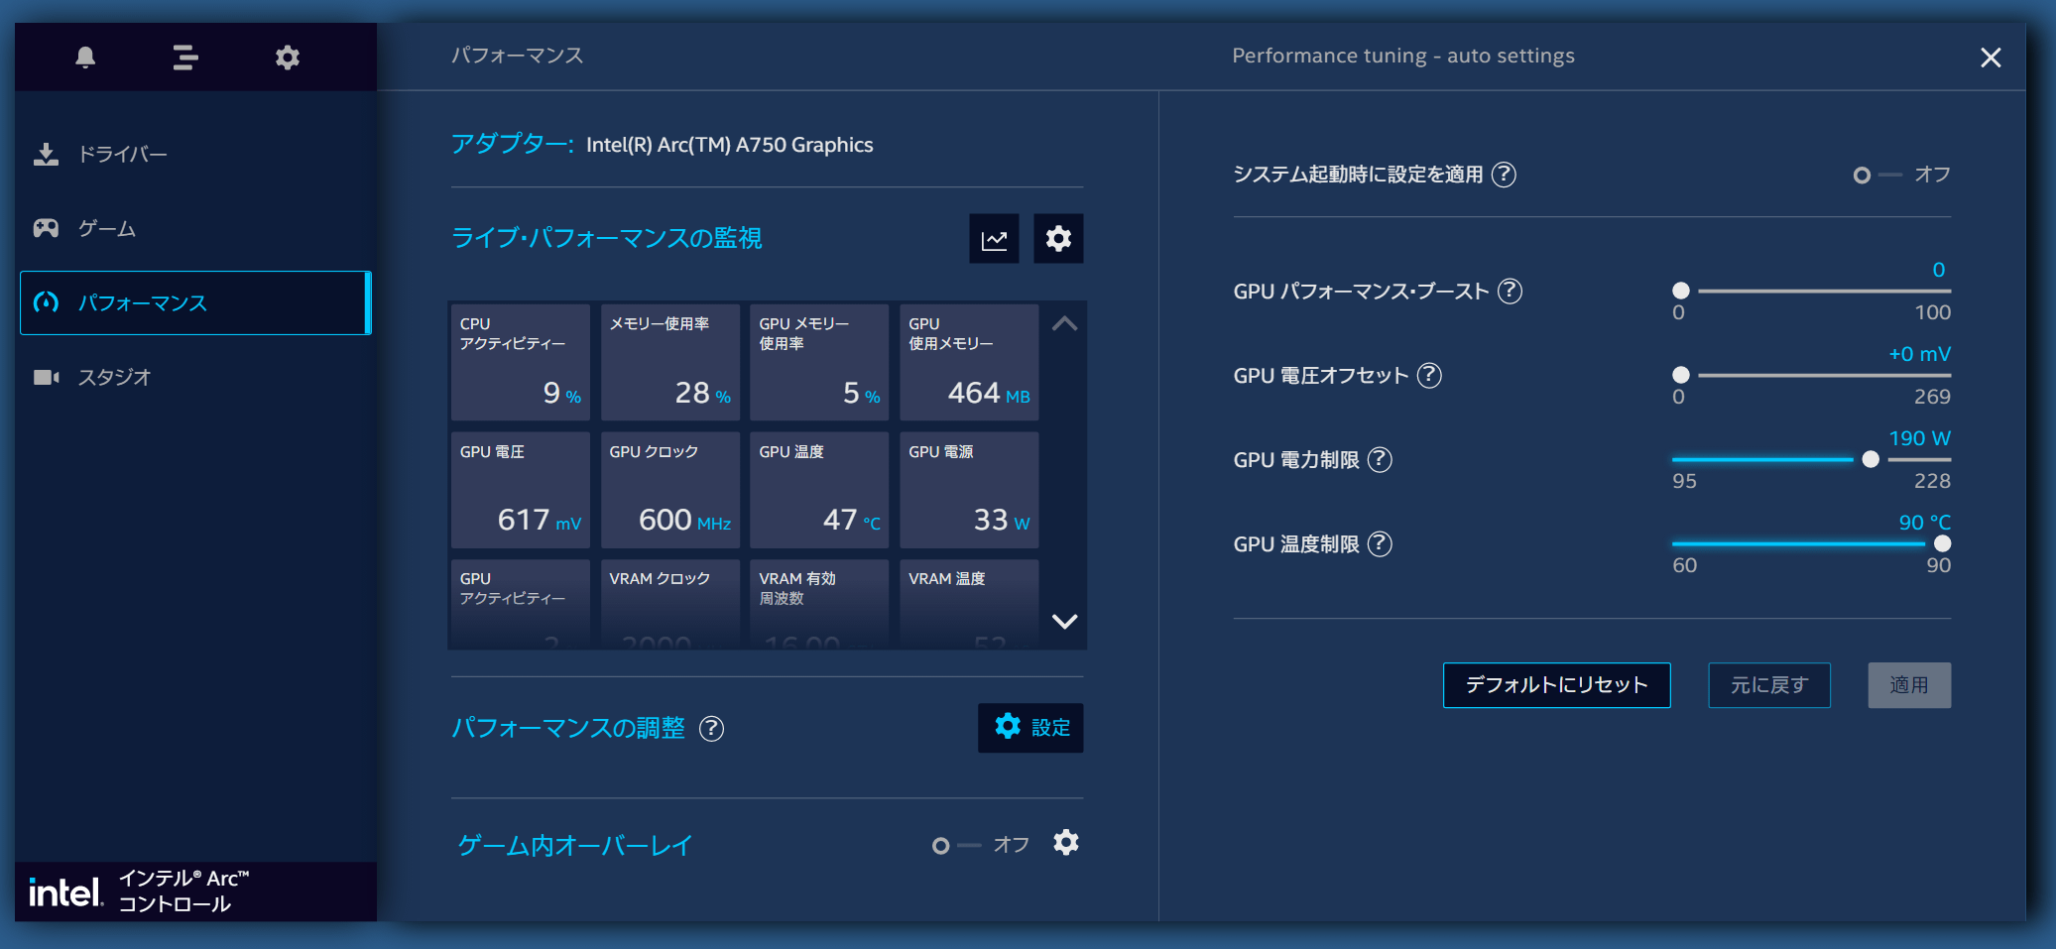Open the live performance graph view icon

pyautogui.click(x=994, y=239)
